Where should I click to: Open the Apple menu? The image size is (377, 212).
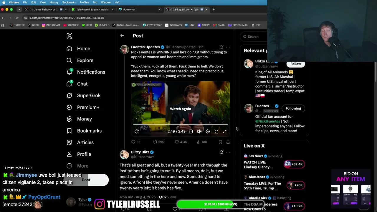pyautogui.click(x=4, y=2)
